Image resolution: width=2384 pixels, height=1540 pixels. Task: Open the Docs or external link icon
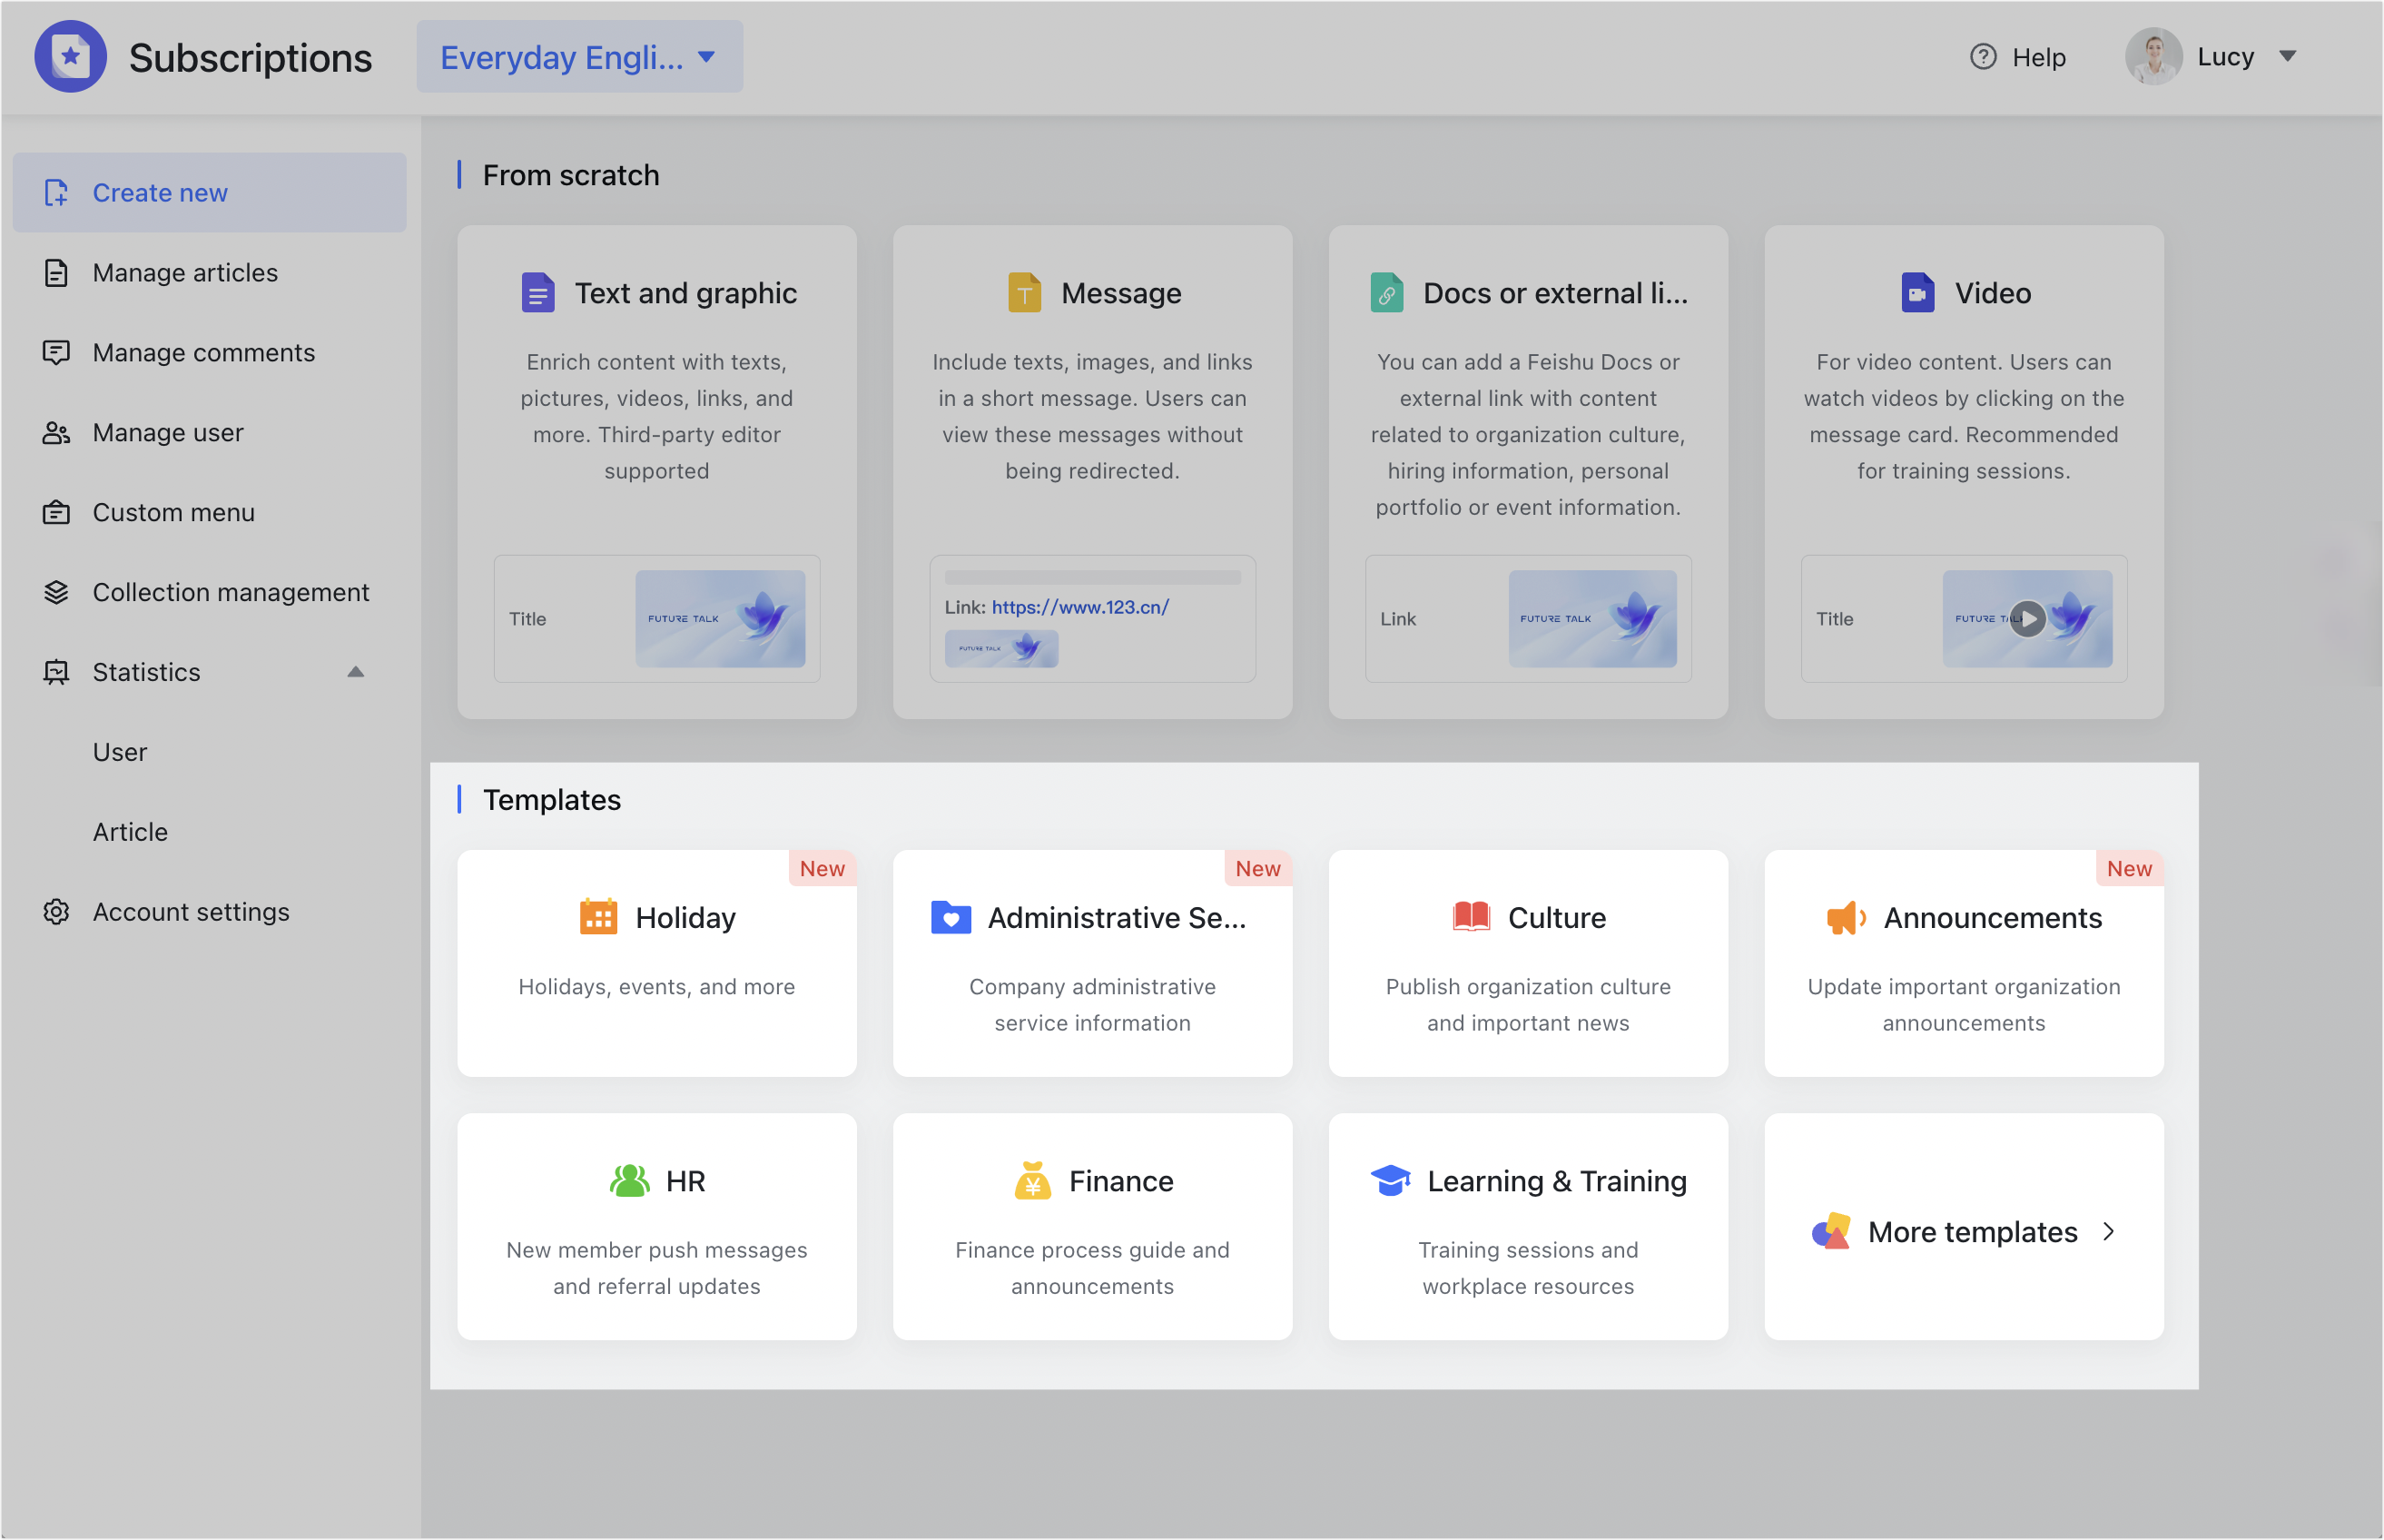coord(1386,292)
